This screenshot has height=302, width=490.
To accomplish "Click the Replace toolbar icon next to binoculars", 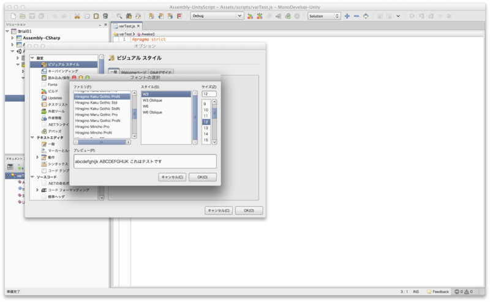I will [138, 16].
